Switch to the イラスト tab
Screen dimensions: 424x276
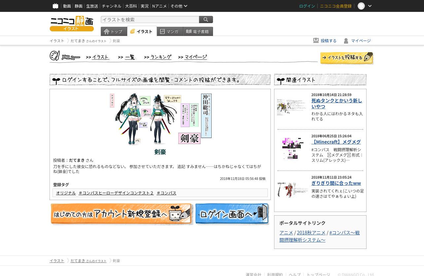click(142, 31)
